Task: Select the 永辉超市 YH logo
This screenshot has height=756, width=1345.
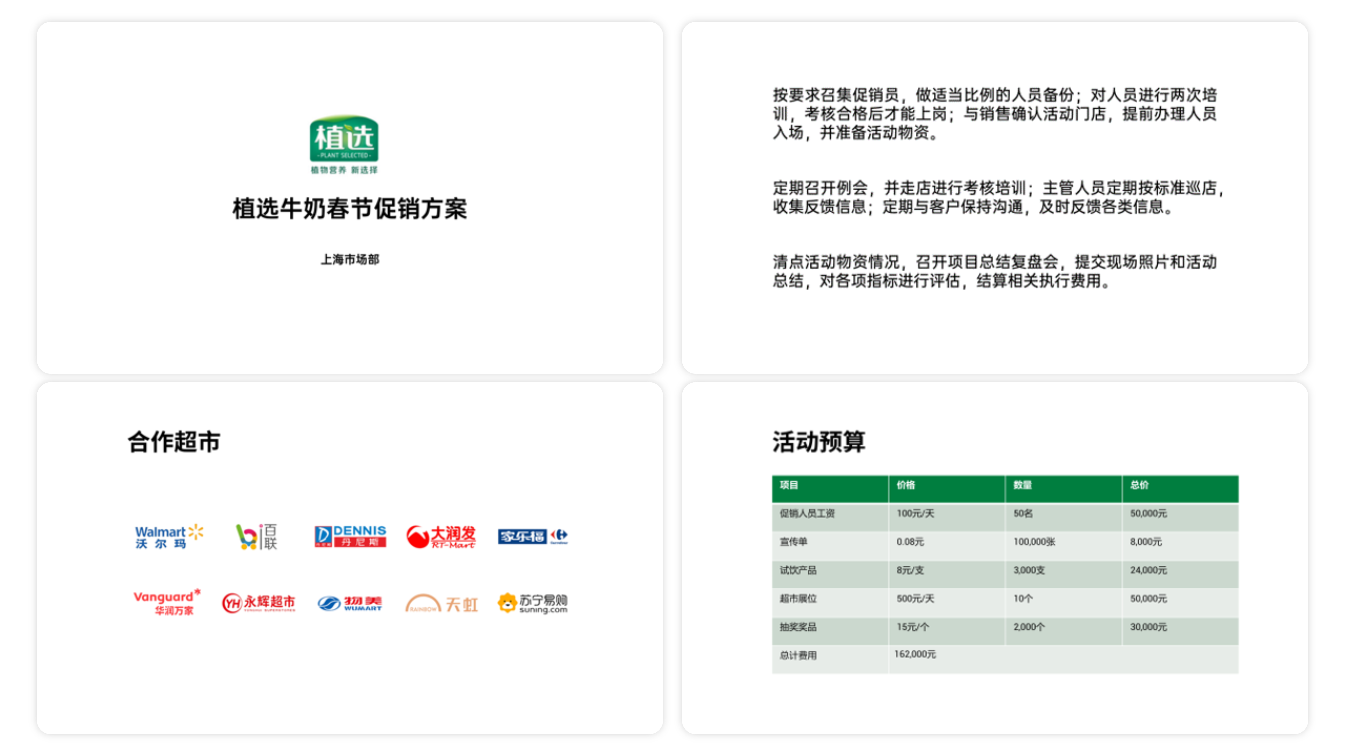Action: pyautogui.click(x=258, y=602)
